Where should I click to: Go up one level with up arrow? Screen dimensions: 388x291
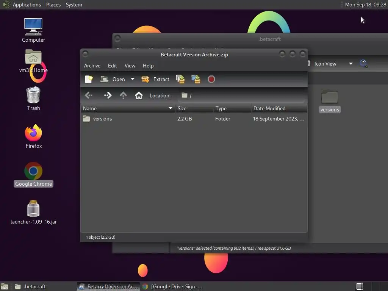point(123,95)
